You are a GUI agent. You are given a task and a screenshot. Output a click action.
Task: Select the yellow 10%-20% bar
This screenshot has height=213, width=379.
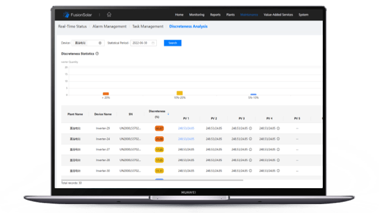point(179,93)
